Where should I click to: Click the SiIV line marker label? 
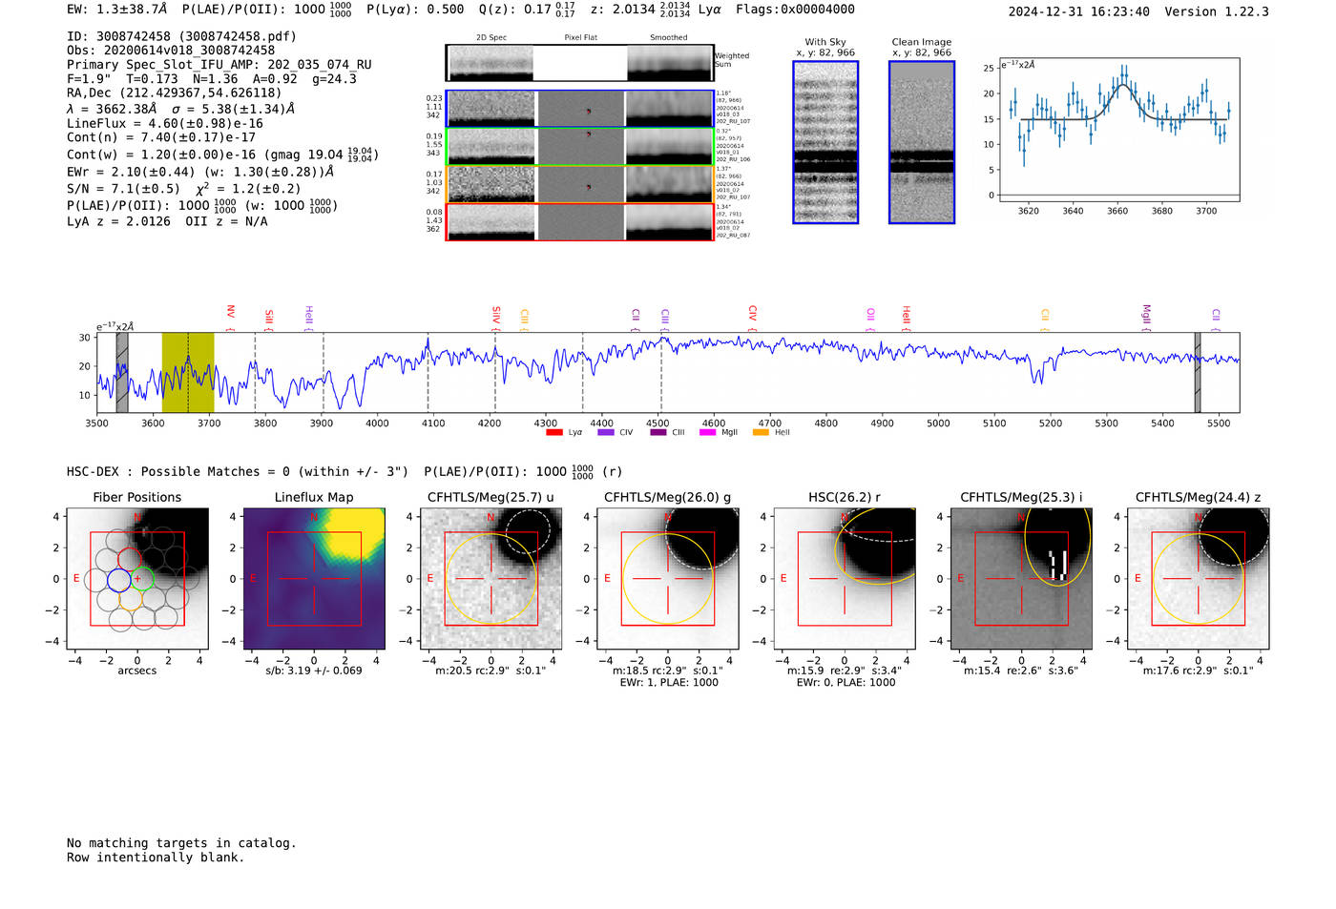[495, 315]
